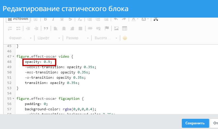This screenshot has height=129, width=218.
Task: Click the block quote icon
Action: pyautogui.click(x=46, y=28)
